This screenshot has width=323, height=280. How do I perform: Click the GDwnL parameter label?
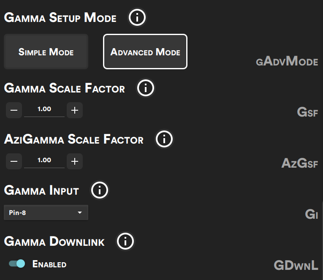[x=296, y=265]
